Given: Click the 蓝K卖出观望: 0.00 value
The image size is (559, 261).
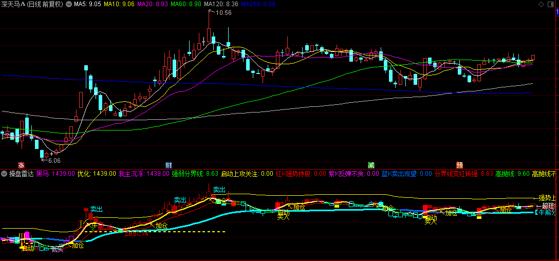Looking at the screenshot, I should coord(407,174).
